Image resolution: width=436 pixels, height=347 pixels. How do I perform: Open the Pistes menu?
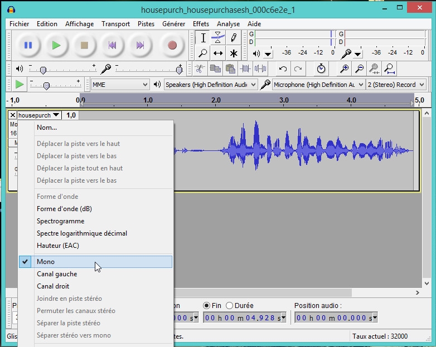[x=146, y=24]
